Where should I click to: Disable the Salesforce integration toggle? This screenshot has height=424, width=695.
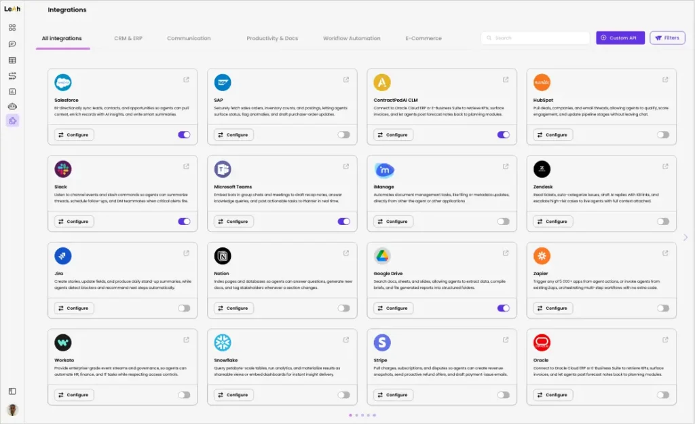[184, 135]
